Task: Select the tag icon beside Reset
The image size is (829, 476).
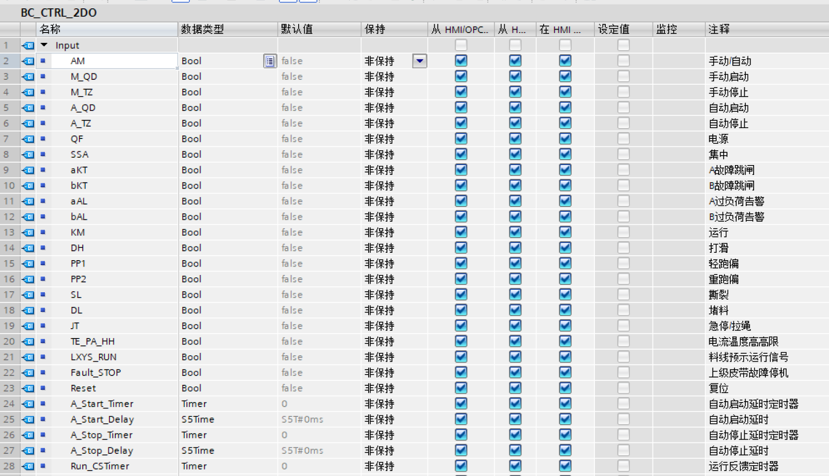Action: pos(28,388)
